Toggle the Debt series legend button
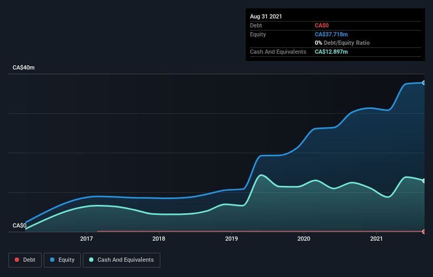433x277 pixels. 25,260
